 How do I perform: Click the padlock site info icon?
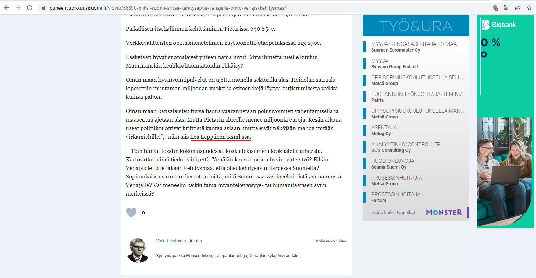click(x=44, y=8)
